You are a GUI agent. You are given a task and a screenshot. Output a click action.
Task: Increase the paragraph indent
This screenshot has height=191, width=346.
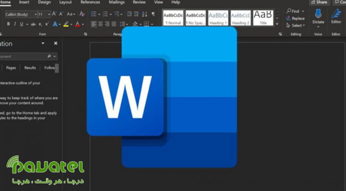click(x=137, y=14)
